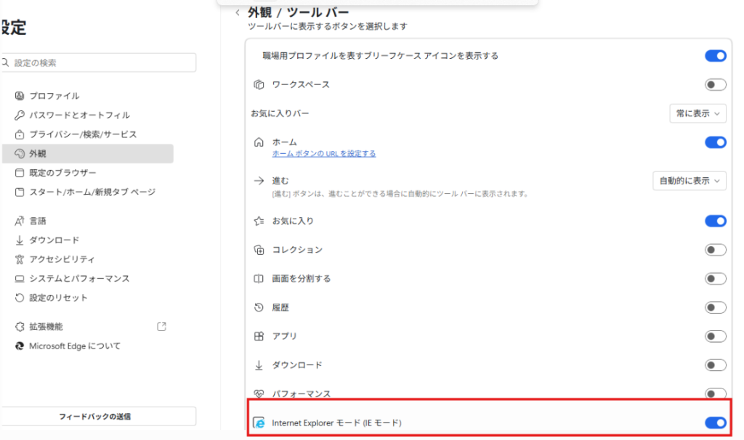Enable the ワークスペース toggle switch
The height and width of the screenshot is (440, 744).
point(715,85)
